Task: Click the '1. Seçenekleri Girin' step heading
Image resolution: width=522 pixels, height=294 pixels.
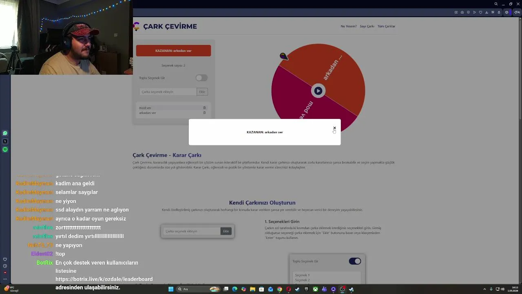Action: 282,221
